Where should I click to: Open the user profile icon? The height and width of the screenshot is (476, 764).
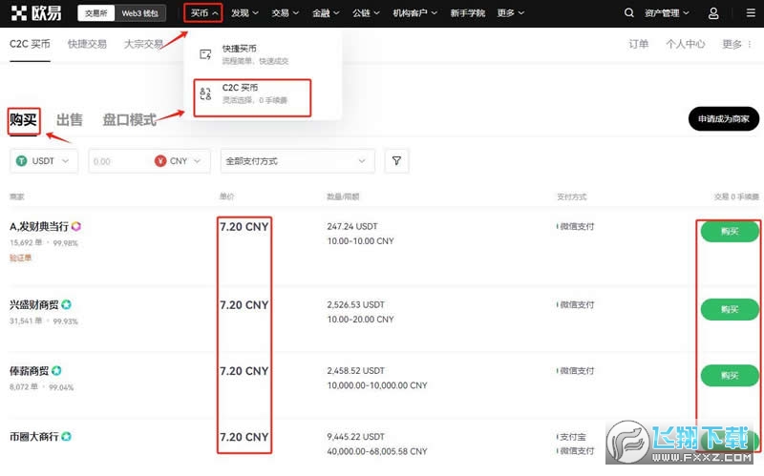pyautogui.click(x=713, y=13)
